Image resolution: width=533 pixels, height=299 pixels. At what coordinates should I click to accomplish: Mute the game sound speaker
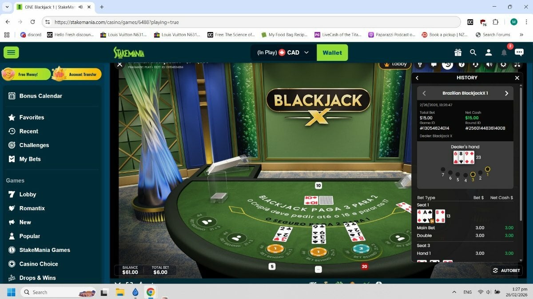(489, 64)
